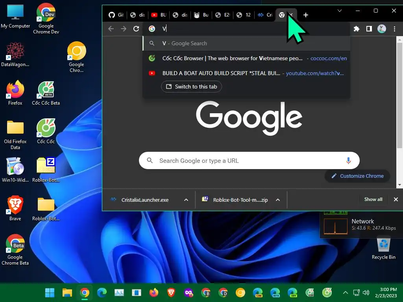Expand options for CristalixLauncher.exe download
403x302 pixels.
(186, 200)
